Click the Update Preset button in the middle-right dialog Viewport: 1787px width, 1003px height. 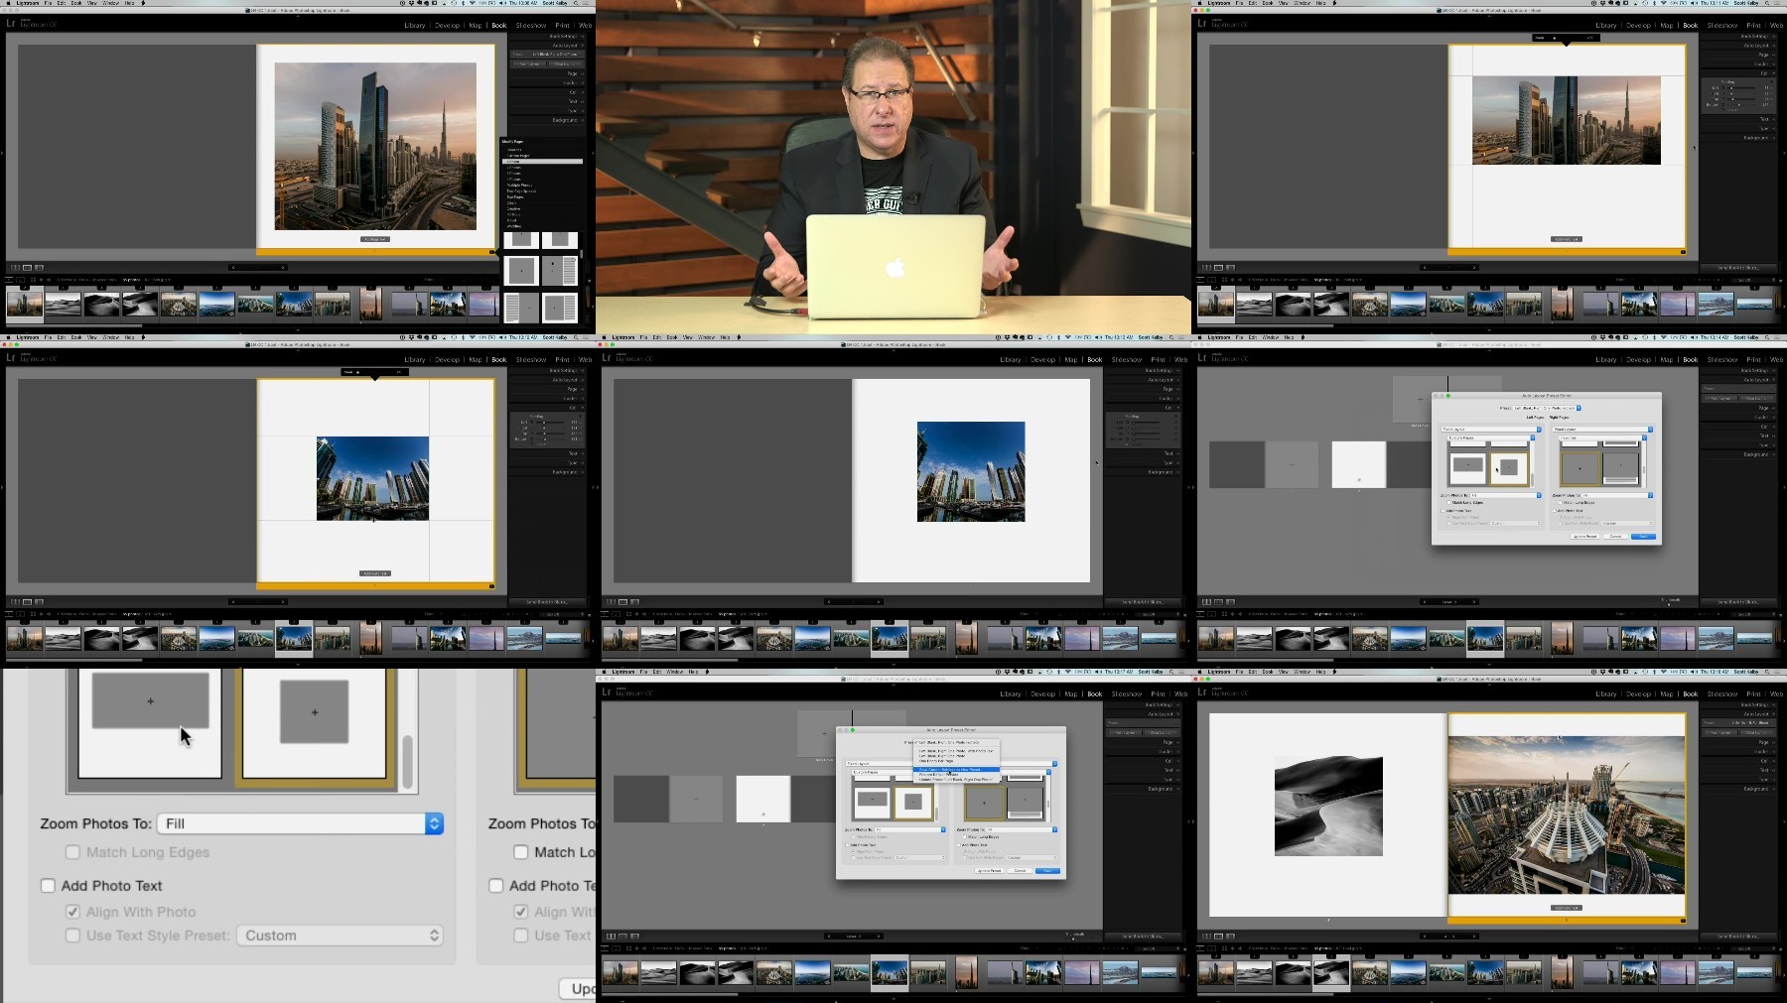tap(1584, 536)
